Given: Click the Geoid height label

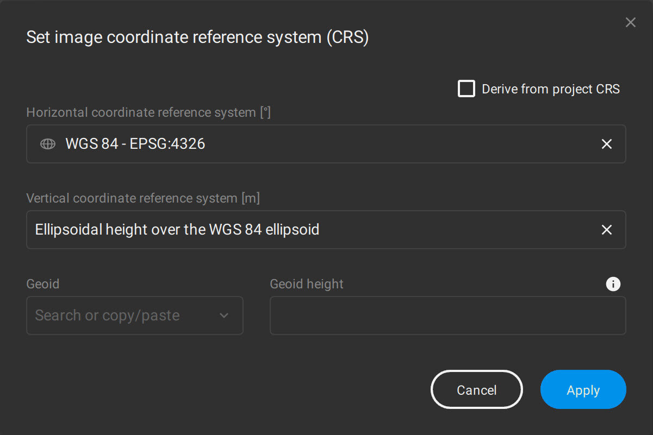Looking at the screenshot, I should point(307,283).
